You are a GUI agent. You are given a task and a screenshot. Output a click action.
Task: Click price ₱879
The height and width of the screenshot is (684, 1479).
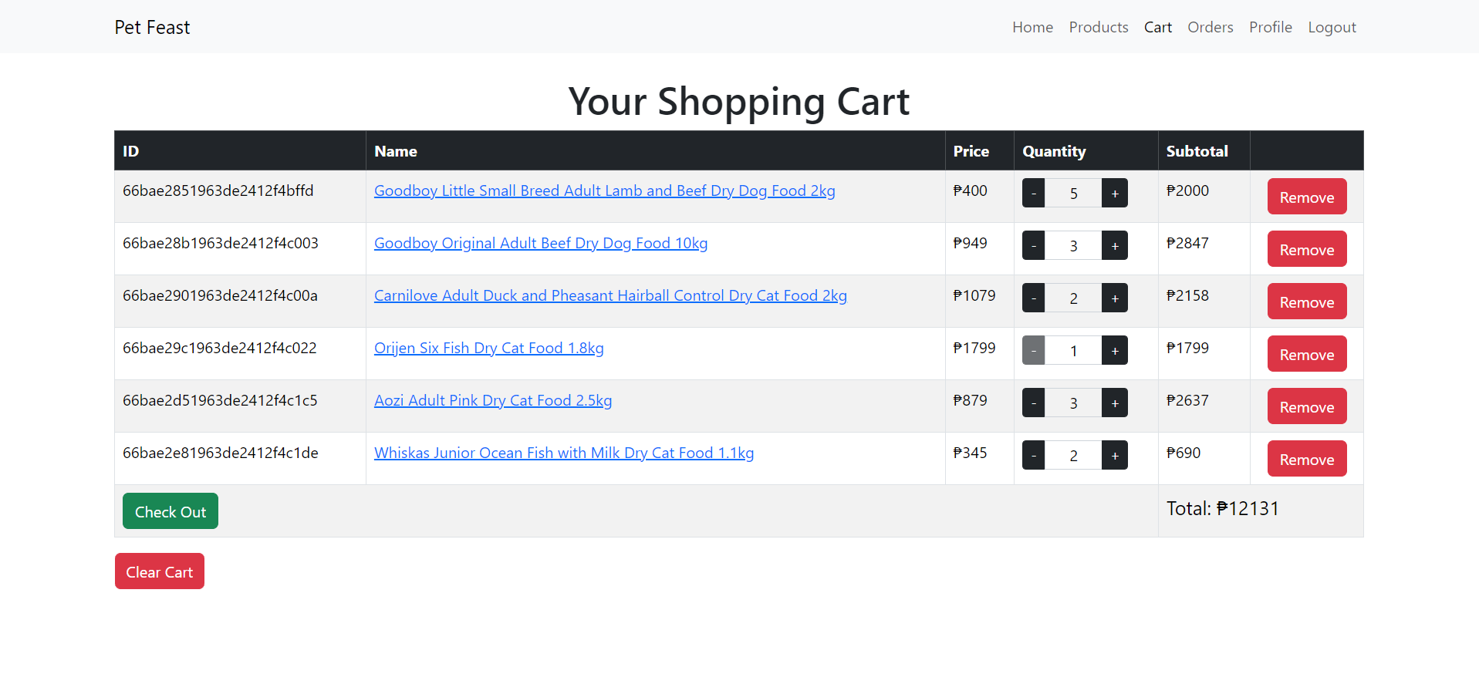coord(970,400)
